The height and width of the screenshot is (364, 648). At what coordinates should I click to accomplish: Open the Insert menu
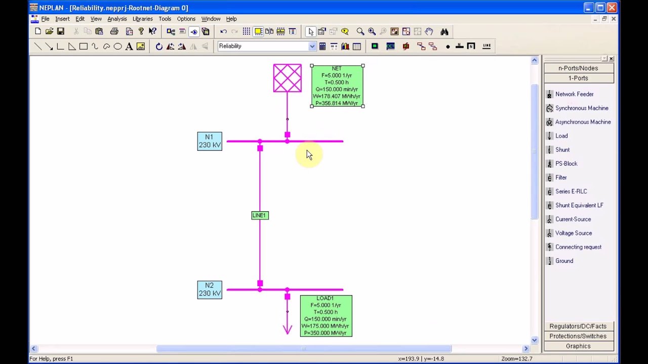click(x=62, y=19)
